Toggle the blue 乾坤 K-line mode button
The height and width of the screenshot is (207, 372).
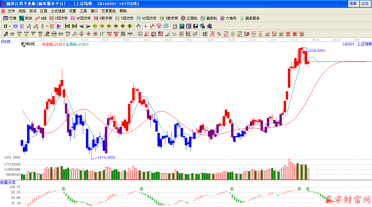15,26
